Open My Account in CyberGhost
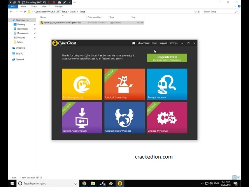This screenshot has width=249, height=187. coord(144,43)
